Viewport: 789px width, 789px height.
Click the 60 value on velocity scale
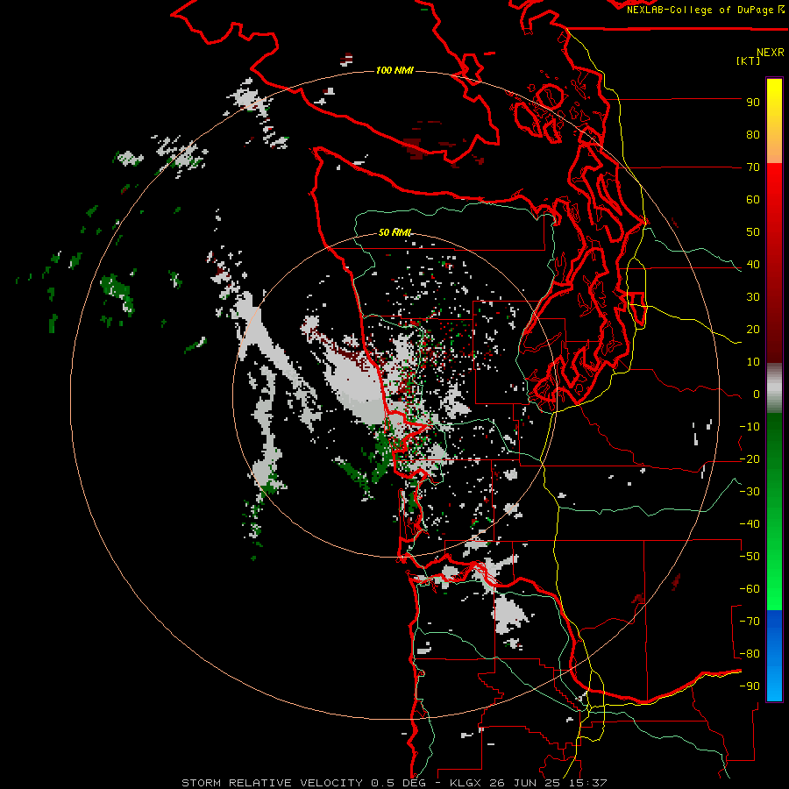753,200
